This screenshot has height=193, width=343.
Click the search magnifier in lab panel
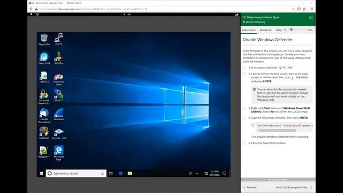pos(285,30)
